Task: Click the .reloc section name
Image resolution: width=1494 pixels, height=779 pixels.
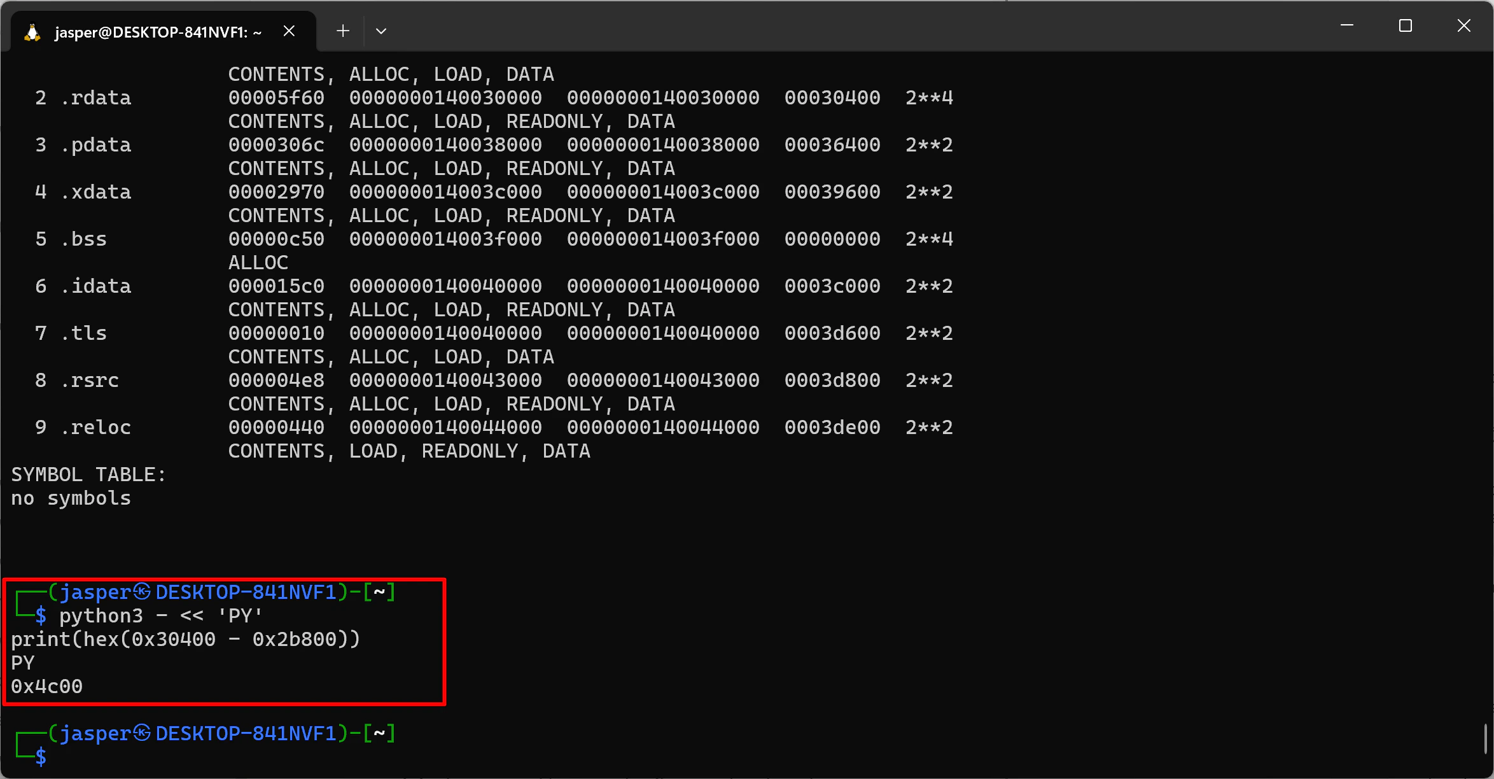Action: coord(96,428)
